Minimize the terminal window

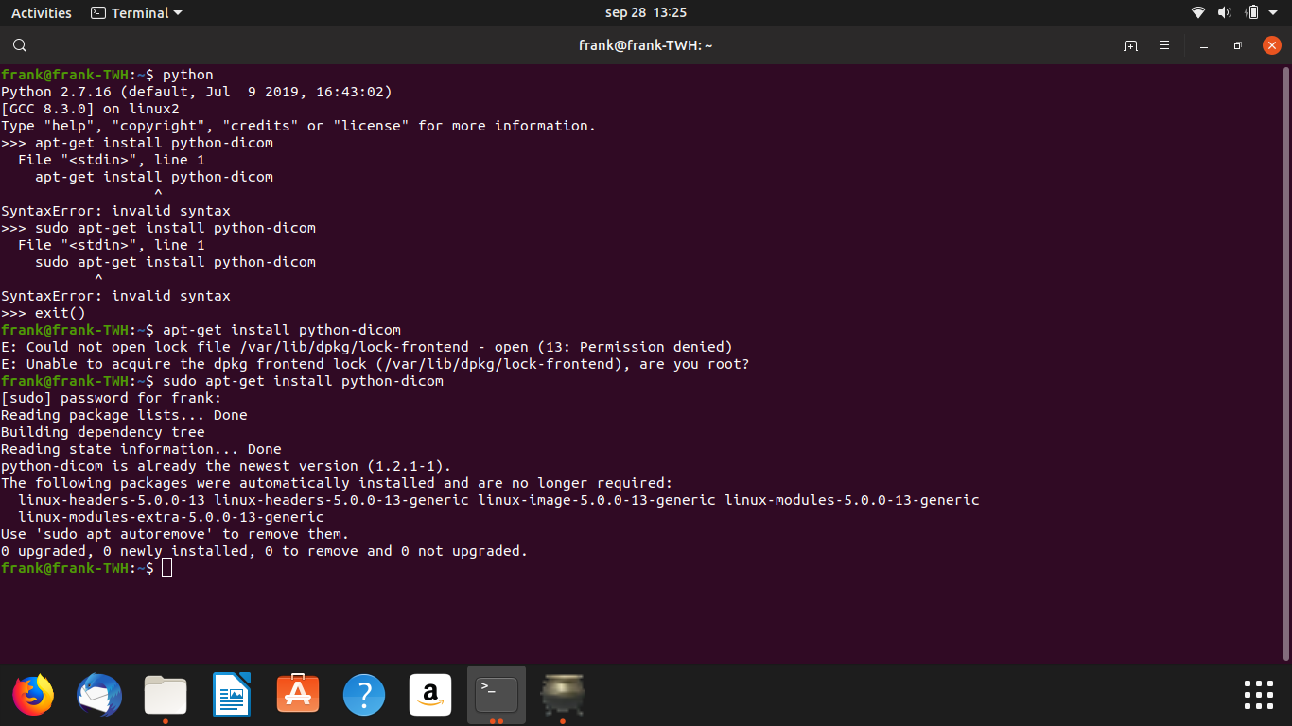(1204, 45)
